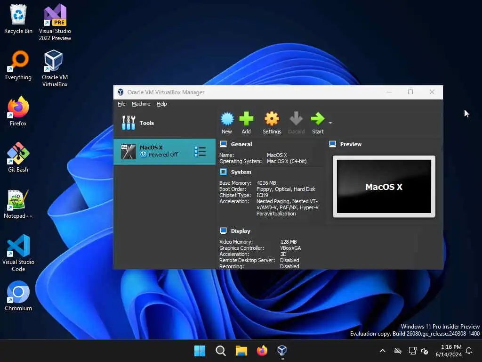Open the Notepad++ desktop shortcut
This screenshot has height=362, width=482.
pos(18,204)
